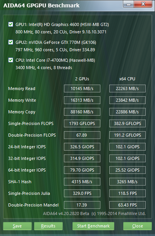Minimize the AIDA64 GPGPU Benchmark window
The image size is (155, 236).
128,4
